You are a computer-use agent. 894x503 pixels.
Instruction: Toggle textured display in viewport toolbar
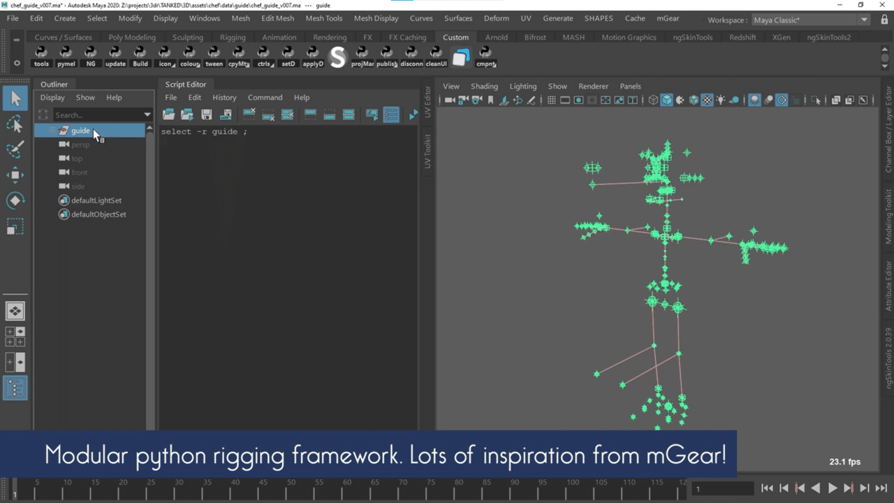707,101
